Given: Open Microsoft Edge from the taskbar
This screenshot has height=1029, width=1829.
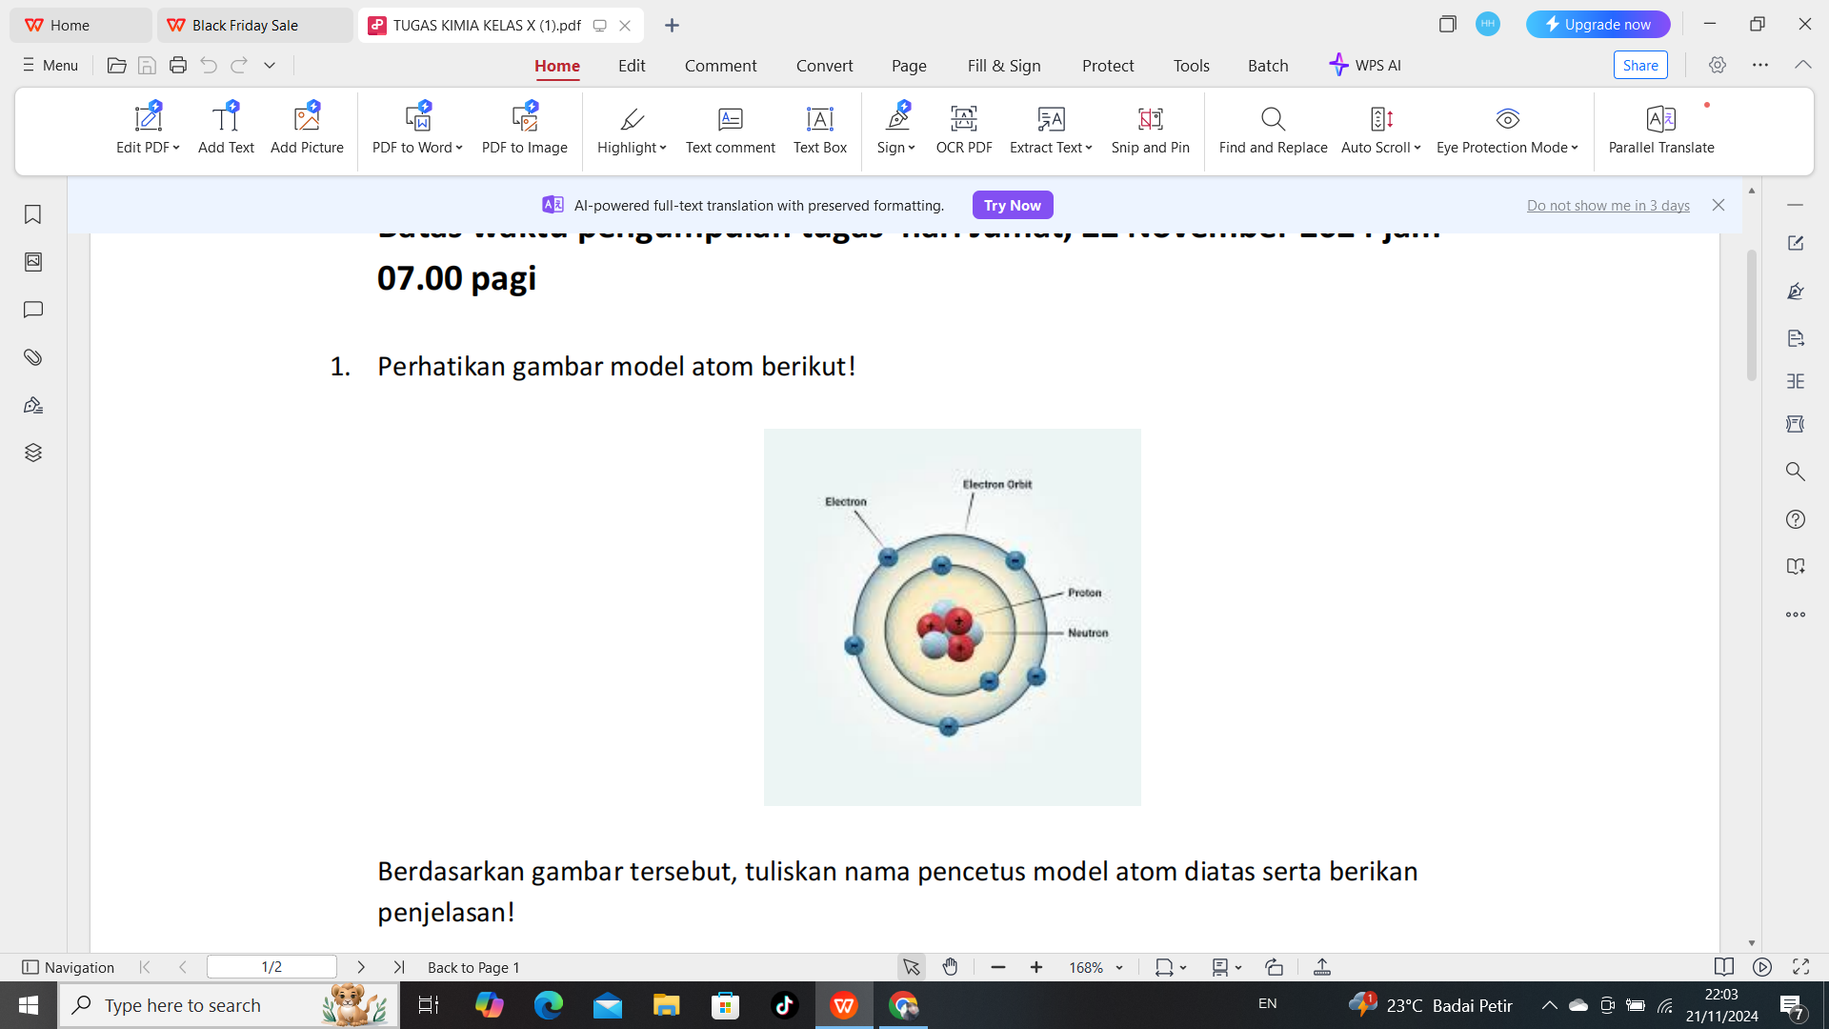Looking at the screenshot, I should (549, 1005).
